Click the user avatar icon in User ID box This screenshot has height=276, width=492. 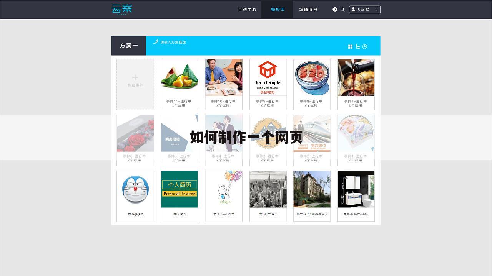point(354,9)
